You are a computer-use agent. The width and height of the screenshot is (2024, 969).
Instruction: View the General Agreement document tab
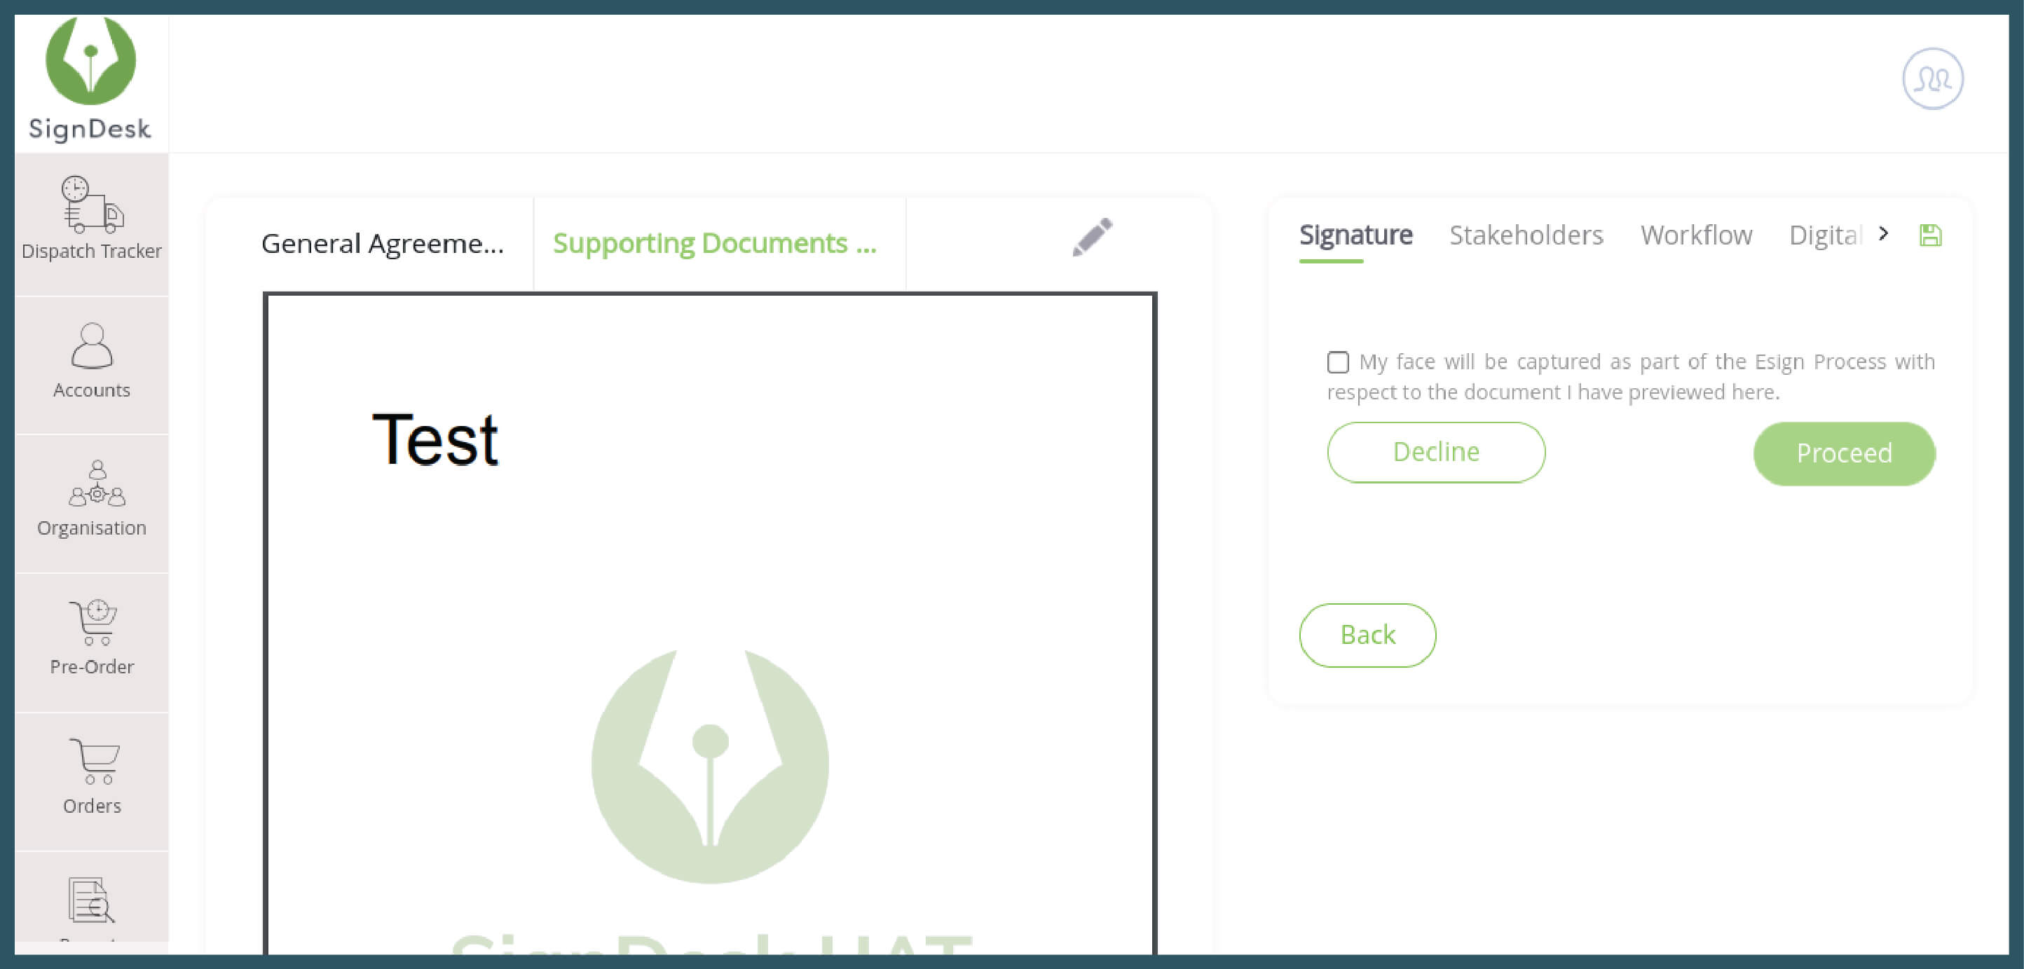pyautogui.click(x=383, y=242)
